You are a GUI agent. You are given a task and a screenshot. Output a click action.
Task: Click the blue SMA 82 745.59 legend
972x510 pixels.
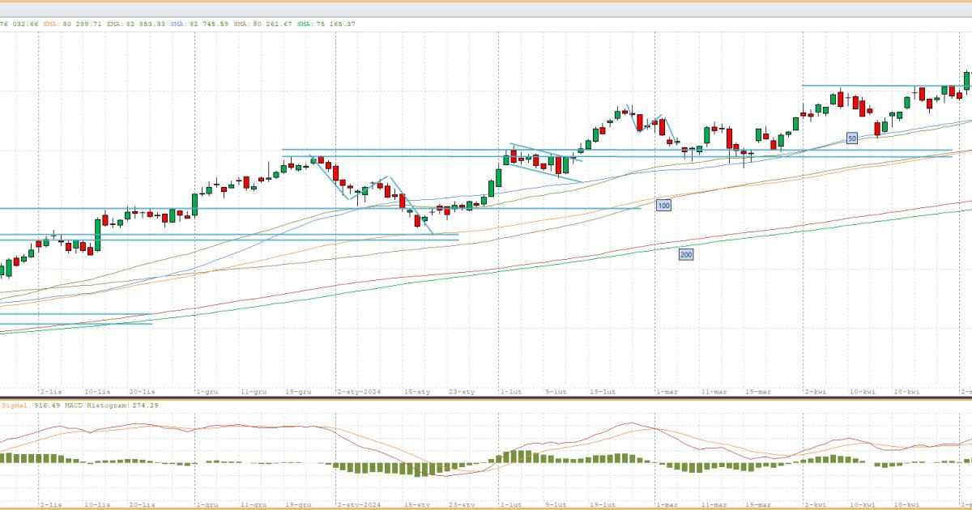click(200, 24)
